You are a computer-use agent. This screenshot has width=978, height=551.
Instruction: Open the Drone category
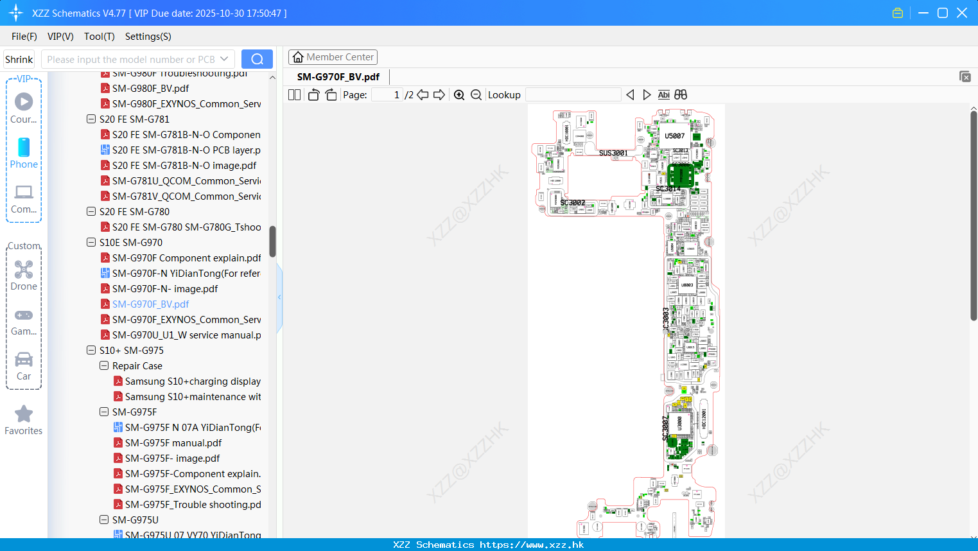point(24,275)
